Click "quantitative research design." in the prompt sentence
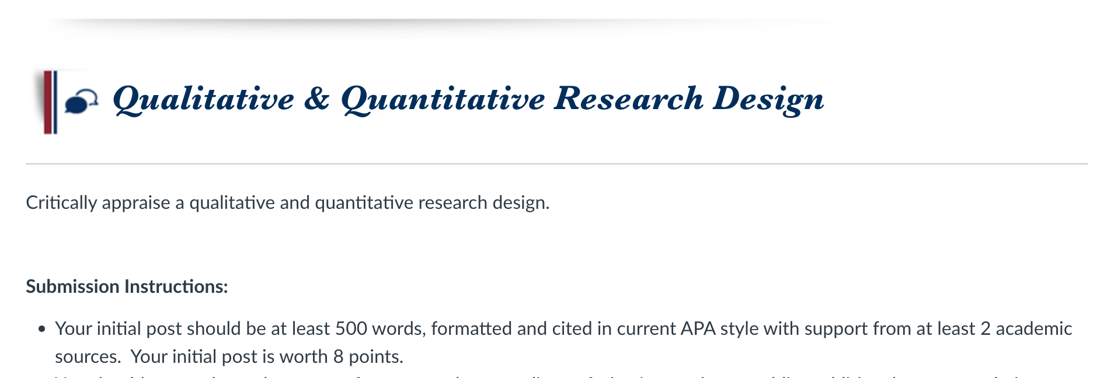Image resolution: width=1114 pixels, height=378 pixels. [432, 202]
